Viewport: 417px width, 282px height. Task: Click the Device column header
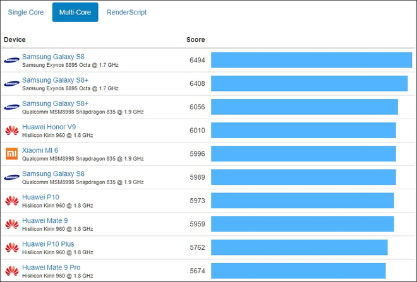[15, 40]
